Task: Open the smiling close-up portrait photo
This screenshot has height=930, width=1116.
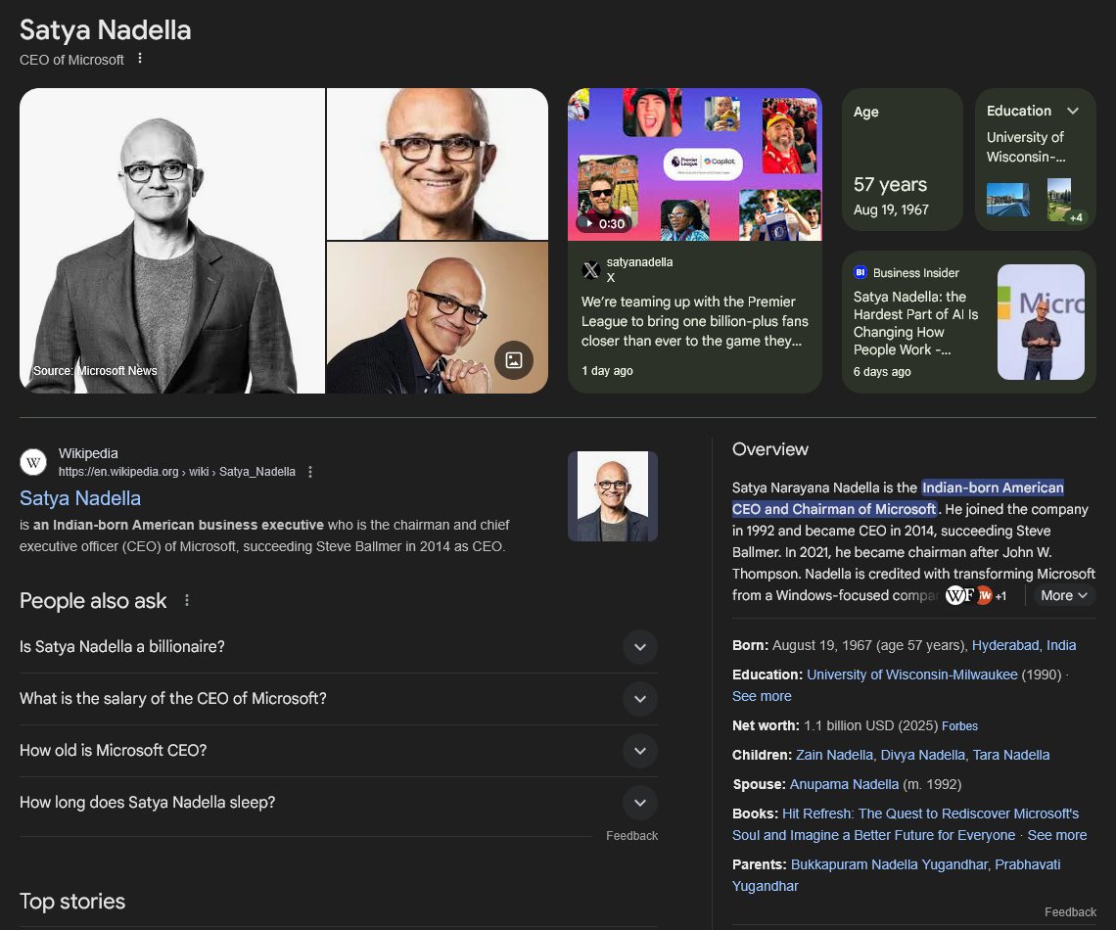Action: (x=437, y=163)
